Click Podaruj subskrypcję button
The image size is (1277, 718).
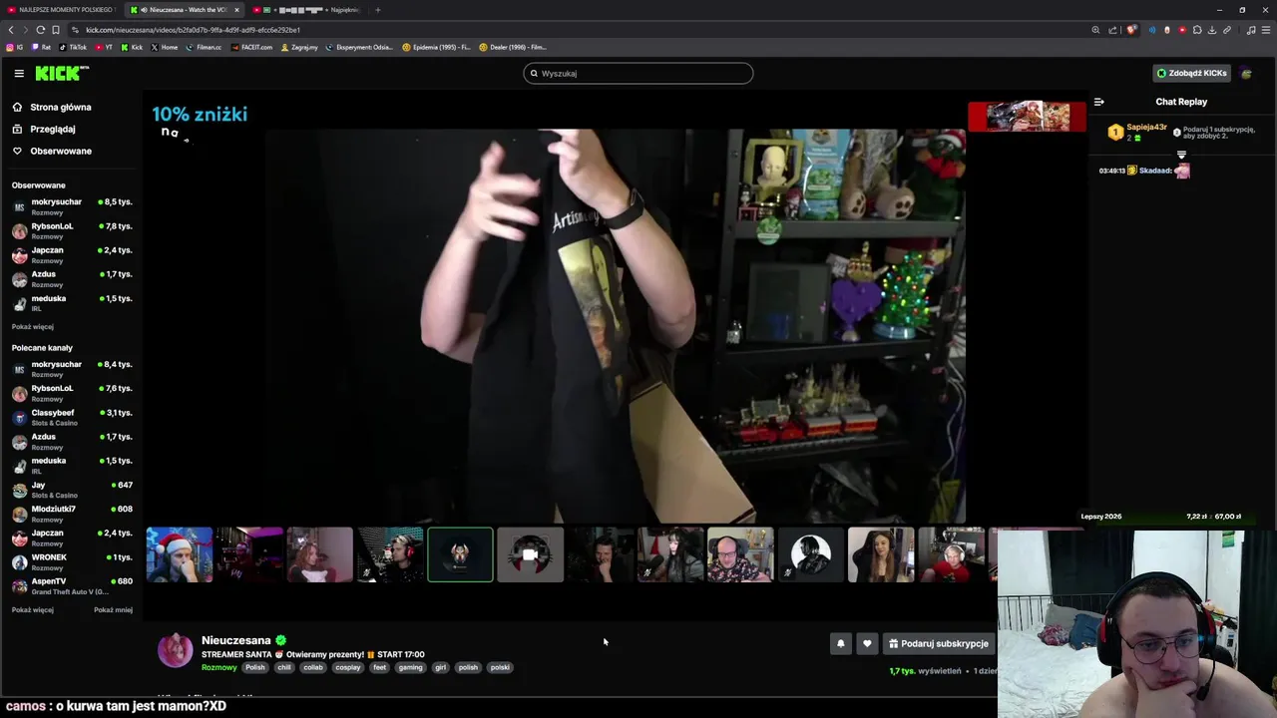(x=939, y=643)
